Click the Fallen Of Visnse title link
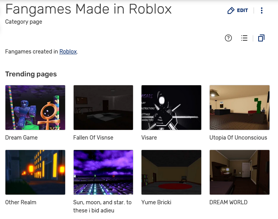 click(x=93, y=138)
